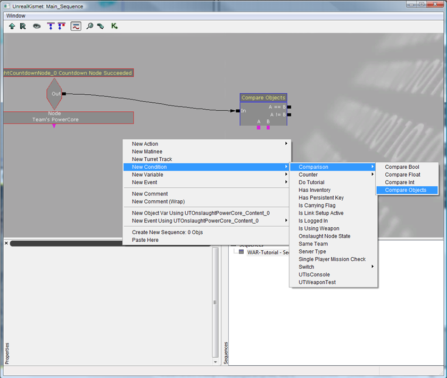Open Counter condition submenu

click(x=333, y=175)
